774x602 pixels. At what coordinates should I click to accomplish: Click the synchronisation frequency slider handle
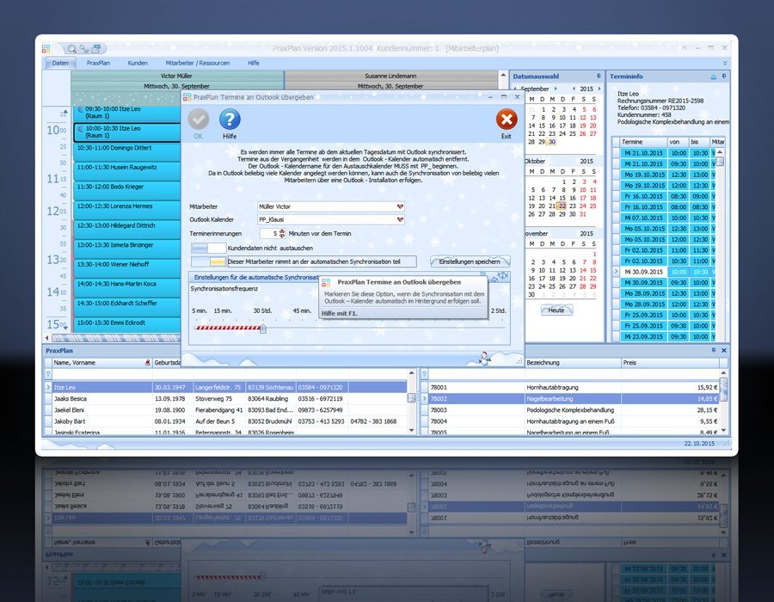[x=263, y=329]
